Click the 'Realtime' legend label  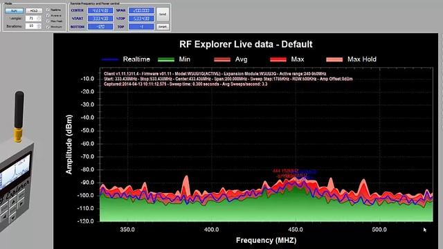pyautogui.click(x=136, y=59)
